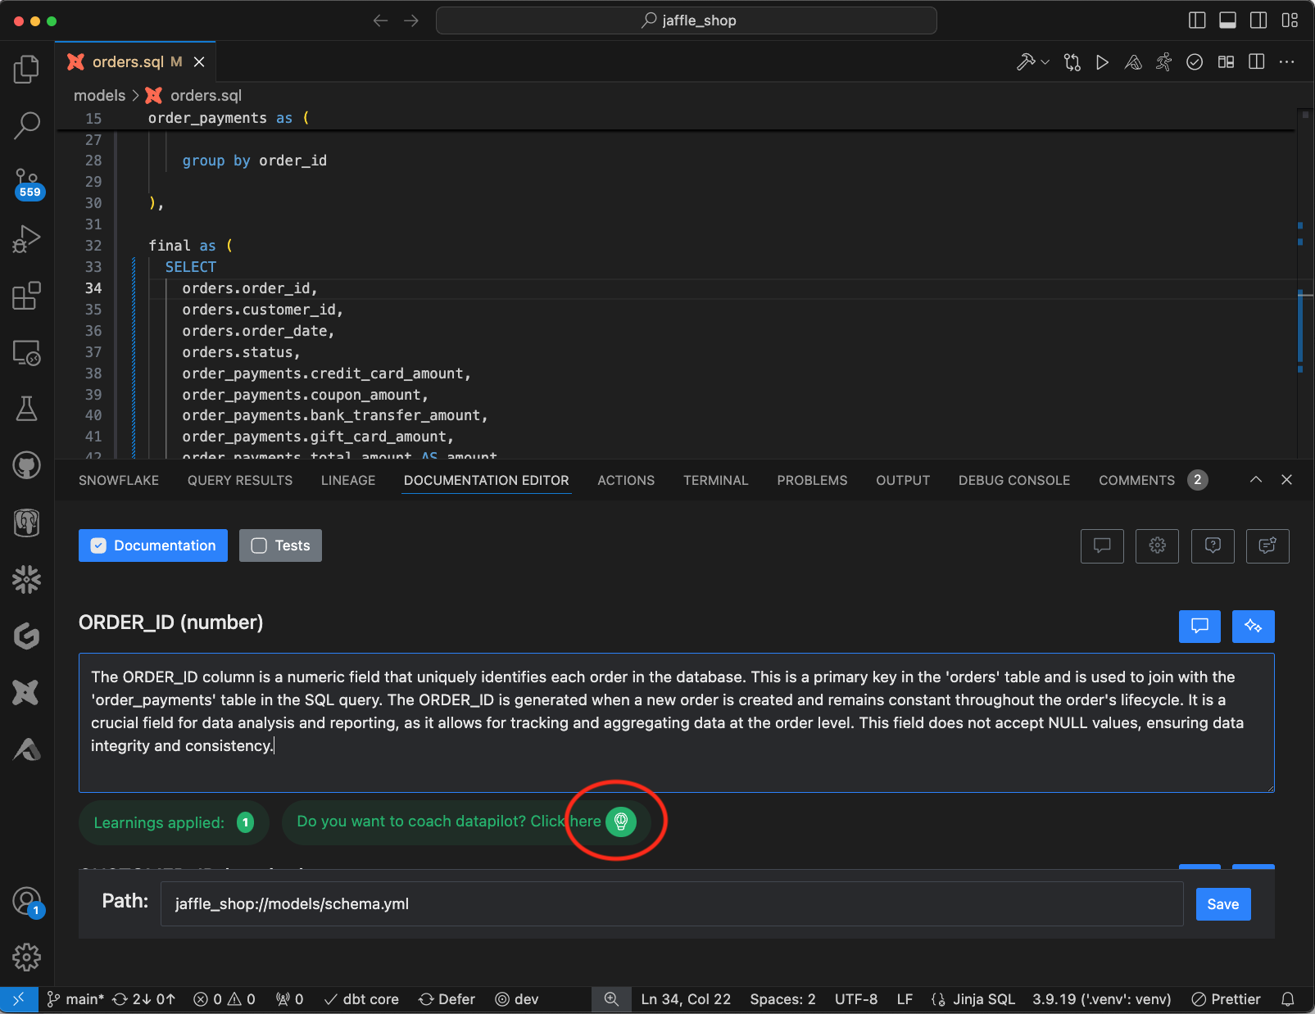Open documentation editor settings gear
Screen dimensions: 1315x1014
[x=1157, y=545]
